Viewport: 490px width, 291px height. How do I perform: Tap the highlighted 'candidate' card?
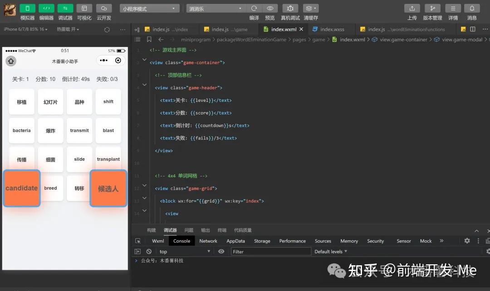point(22,188)
